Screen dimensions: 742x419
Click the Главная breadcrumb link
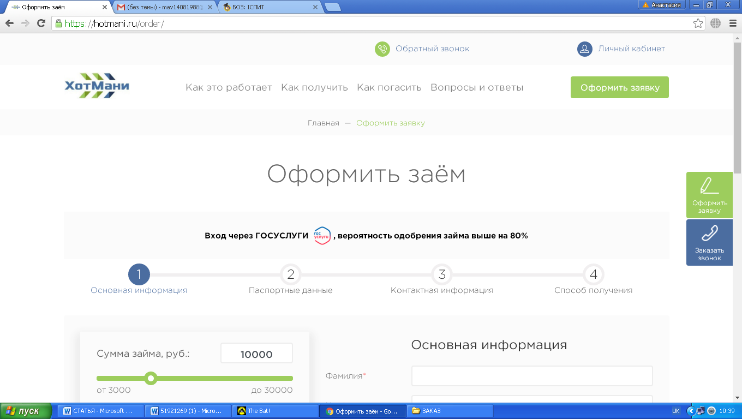(x=324, y=123)
